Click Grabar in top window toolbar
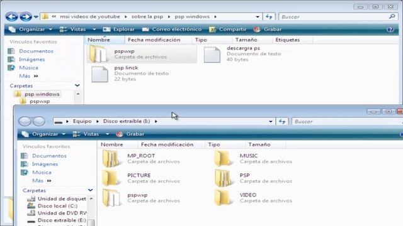Viewport: 403px width, 226px height. [x=268, y=30]
